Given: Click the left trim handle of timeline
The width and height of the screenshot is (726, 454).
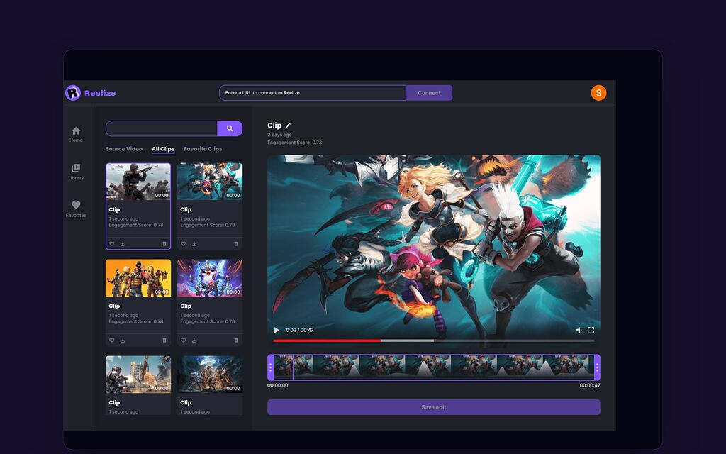Looking at the screenshot, I should coord(270,367).
